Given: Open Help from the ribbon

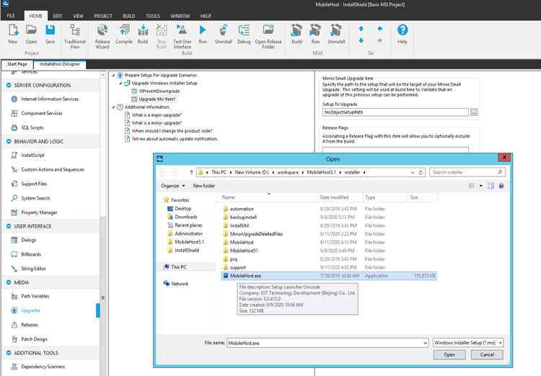Looking at the screenshot, I should click(403, 30).
